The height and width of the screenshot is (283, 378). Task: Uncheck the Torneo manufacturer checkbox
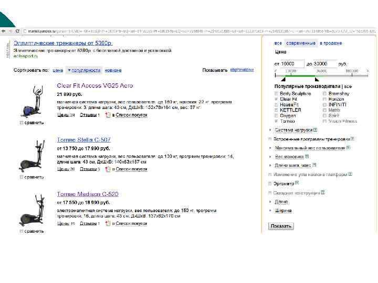[x=276, y=121]
